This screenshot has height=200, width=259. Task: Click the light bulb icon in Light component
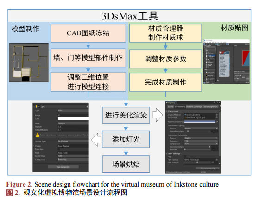[x=37, y=107]
